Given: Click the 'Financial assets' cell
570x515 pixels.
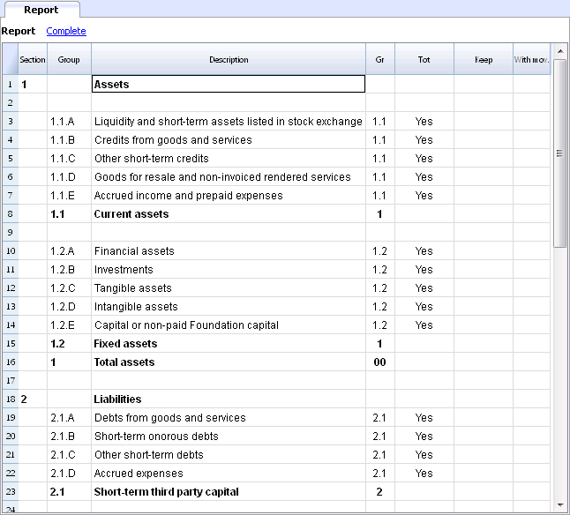Looking at the screenshot, I should (x=229, y=251).
